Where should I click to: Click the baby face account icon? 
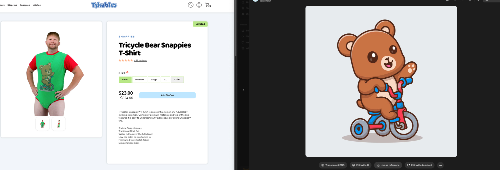click(x=199, y=5)
